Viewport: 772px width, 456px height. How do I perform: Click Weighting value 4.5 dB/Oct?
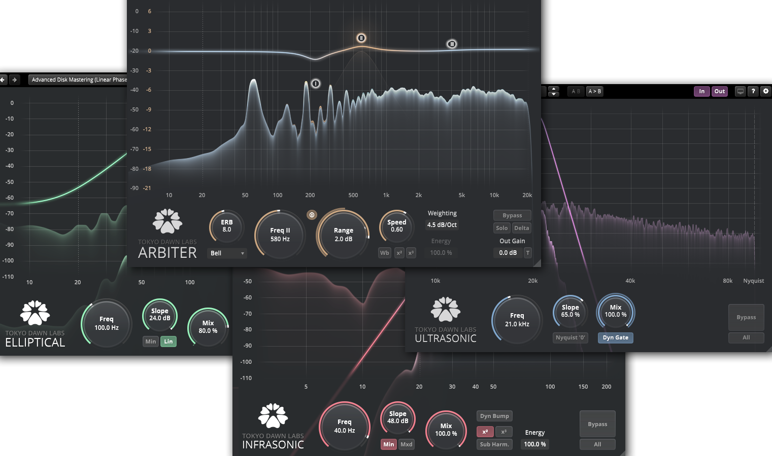pyautogui.click(x=442, y=225)
